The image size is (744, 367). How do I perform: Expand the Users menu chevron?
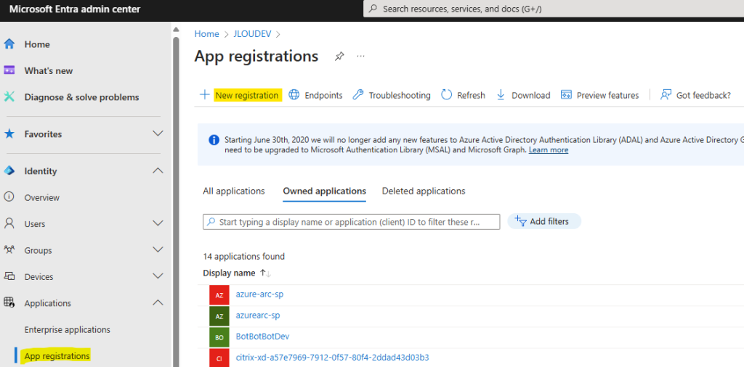point(158,223)
